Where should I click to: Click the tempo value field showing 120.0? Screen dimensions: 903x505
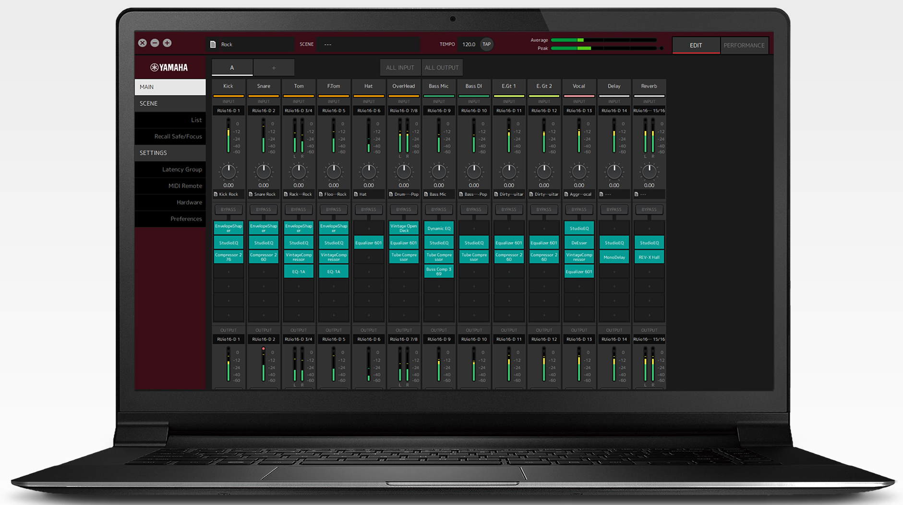pos(469,44)
